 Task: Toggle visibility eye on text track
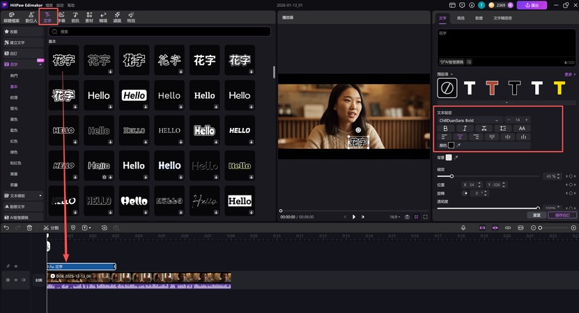point(17,266)
